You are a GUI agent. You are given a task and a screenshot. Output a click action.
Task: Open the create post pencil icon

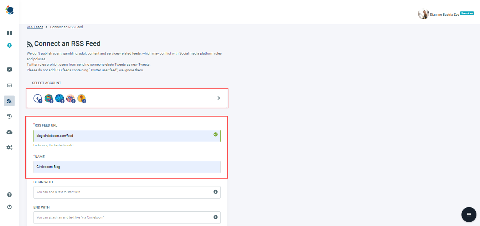coord(10,70)
